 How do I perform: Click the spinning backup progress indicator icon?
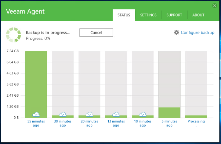pos(13,35)
